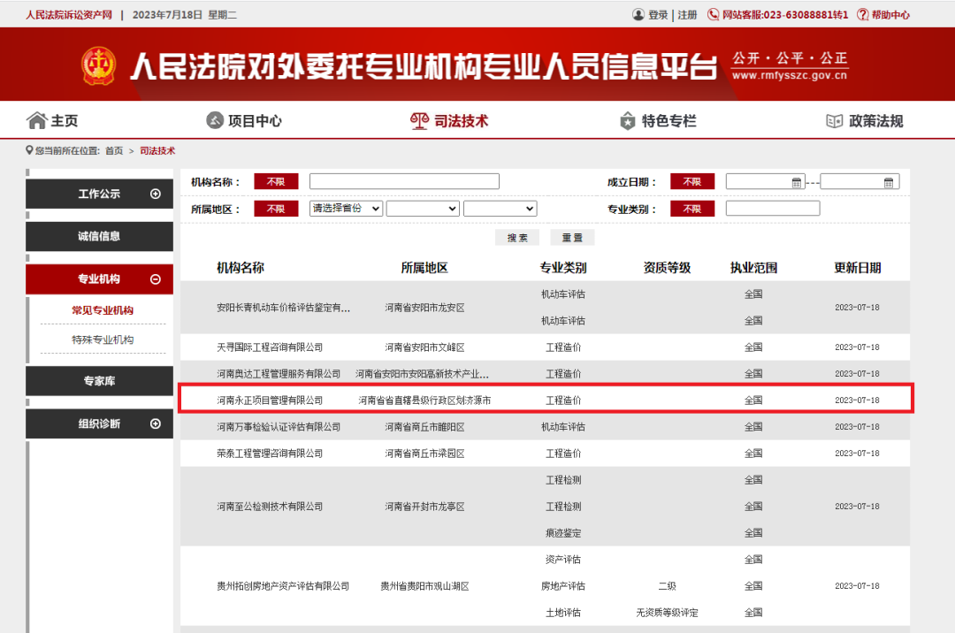Viewport: 955px width, 633px height.
Task: Click 不限 next to 成立日期
Action: point(691,181)
